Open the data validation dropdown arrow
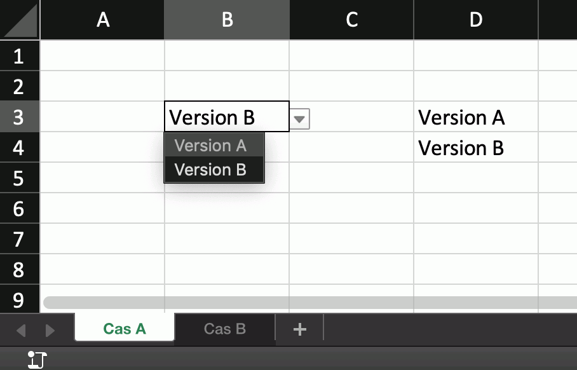 click(x=300, y=118)
